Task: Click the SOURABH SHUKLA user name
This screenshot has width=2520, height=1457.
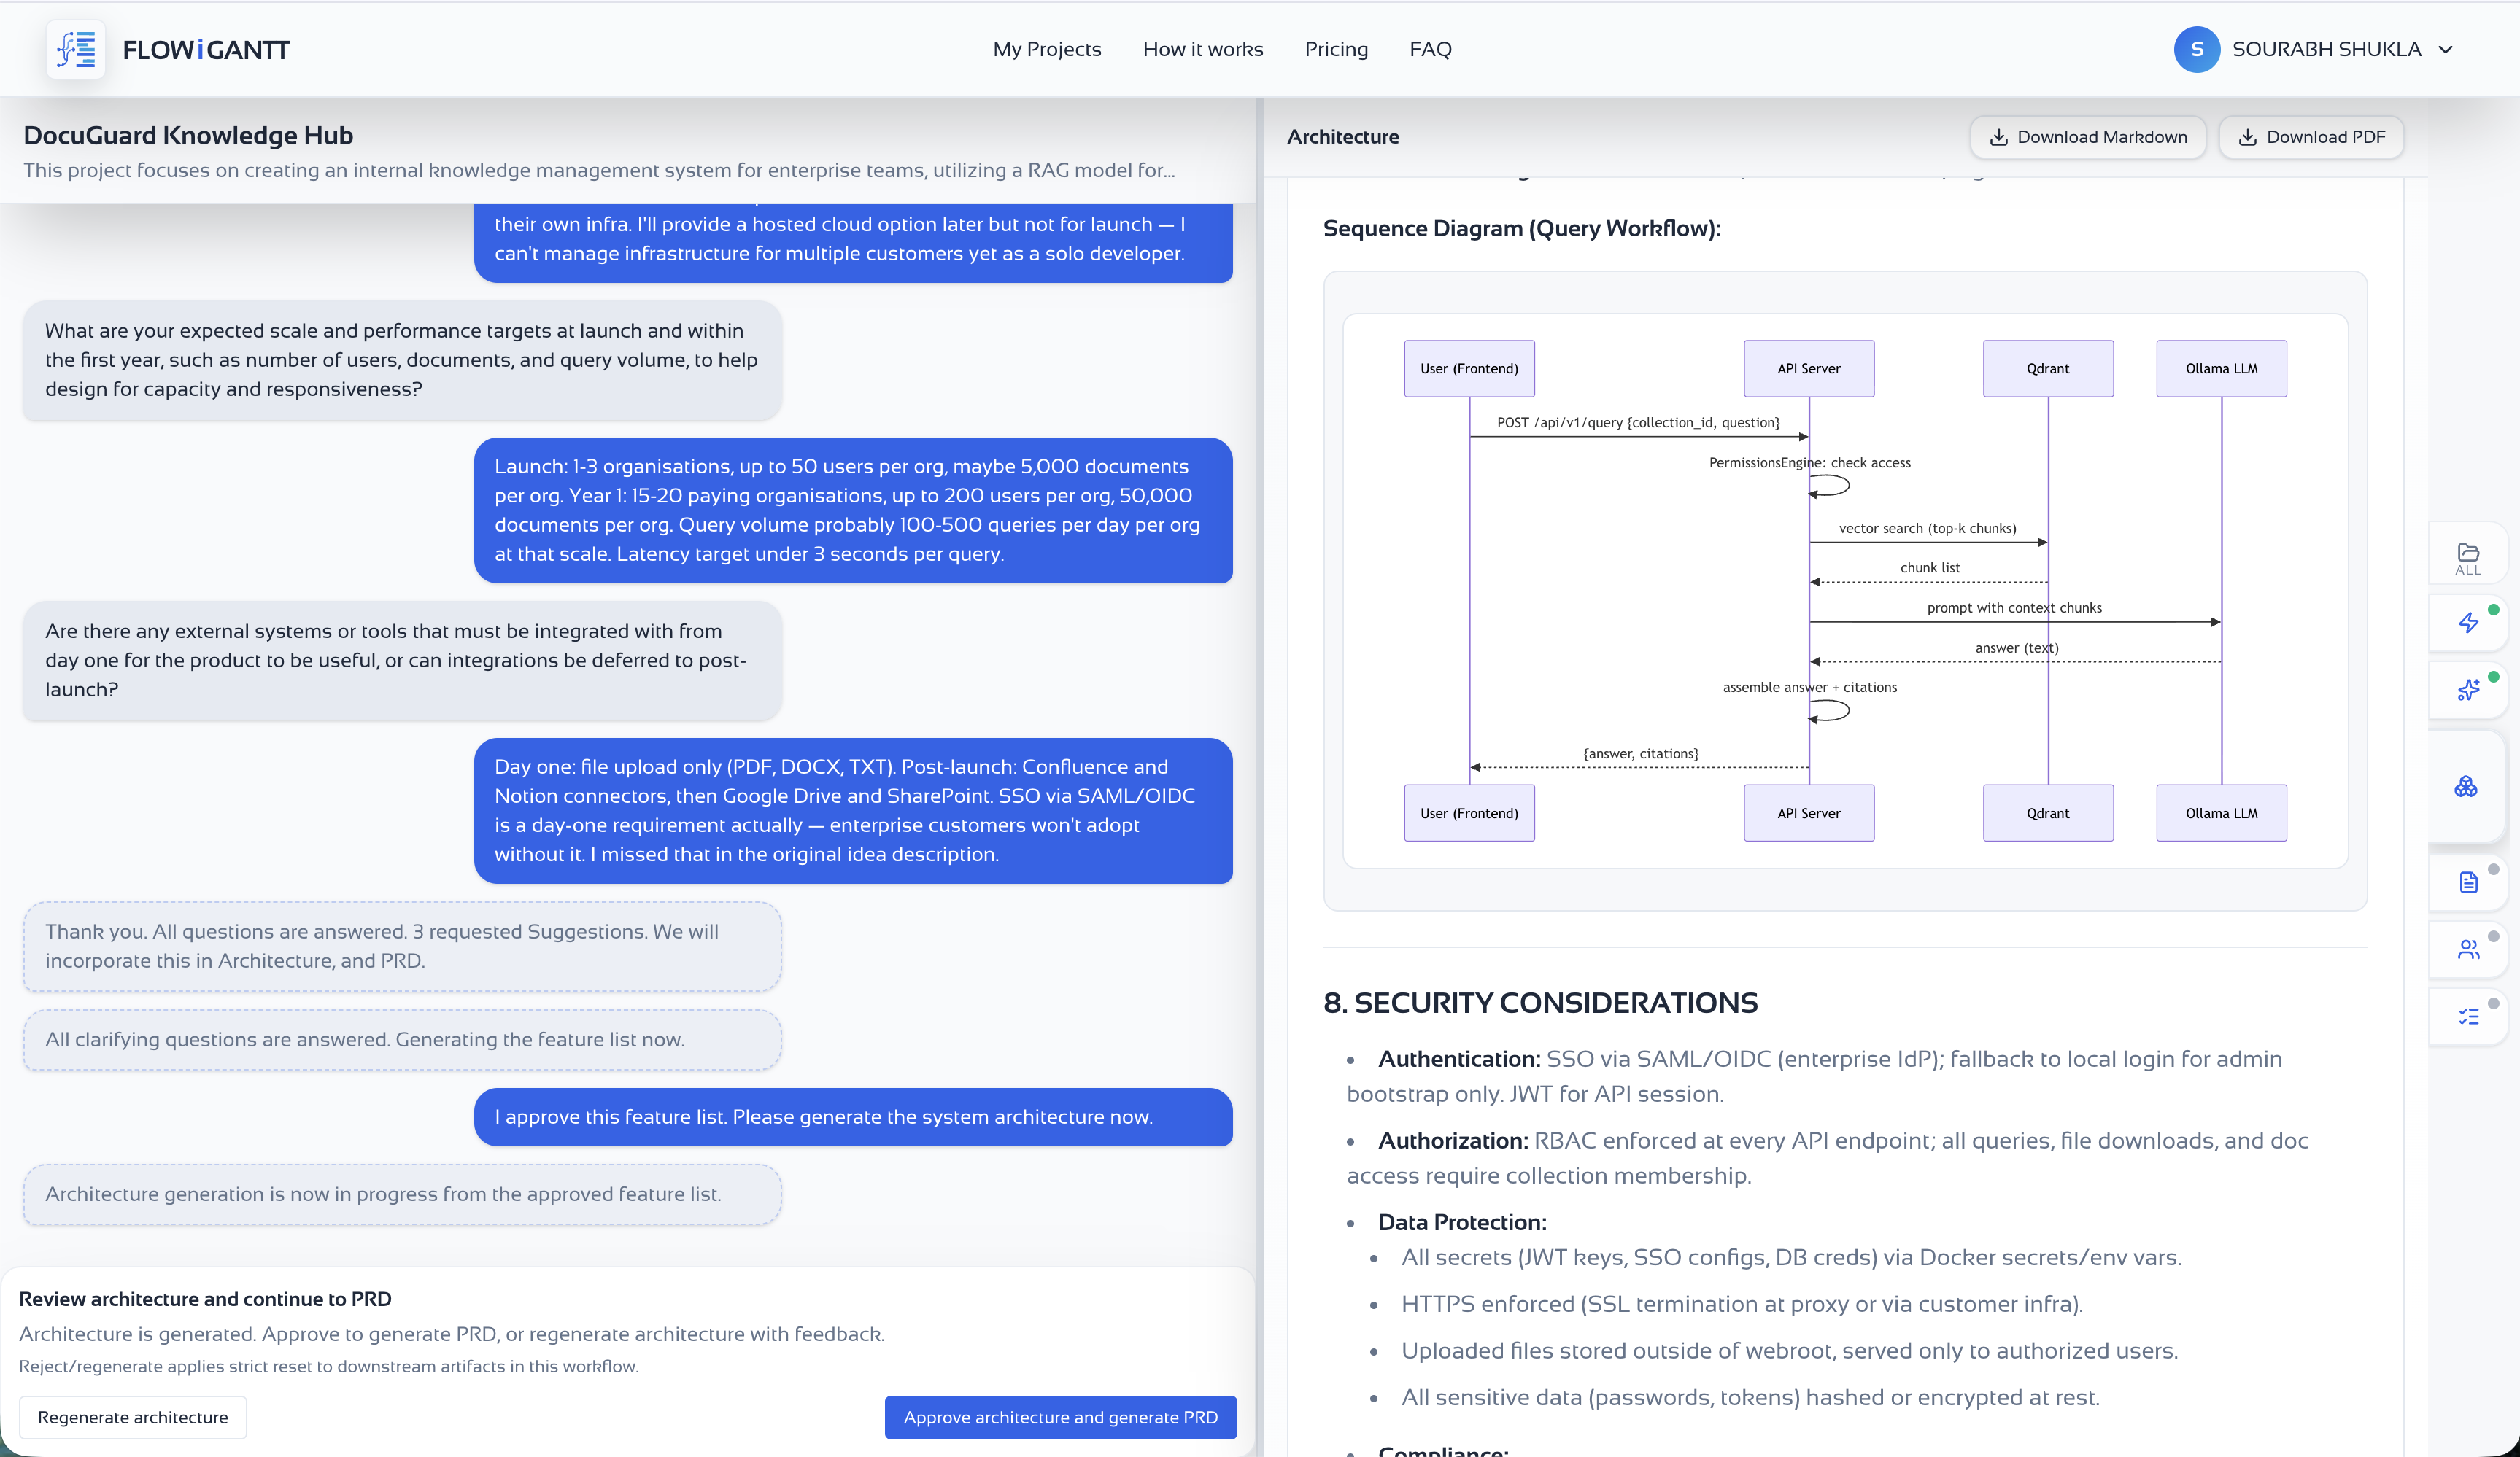Action: click(2326, 49)
